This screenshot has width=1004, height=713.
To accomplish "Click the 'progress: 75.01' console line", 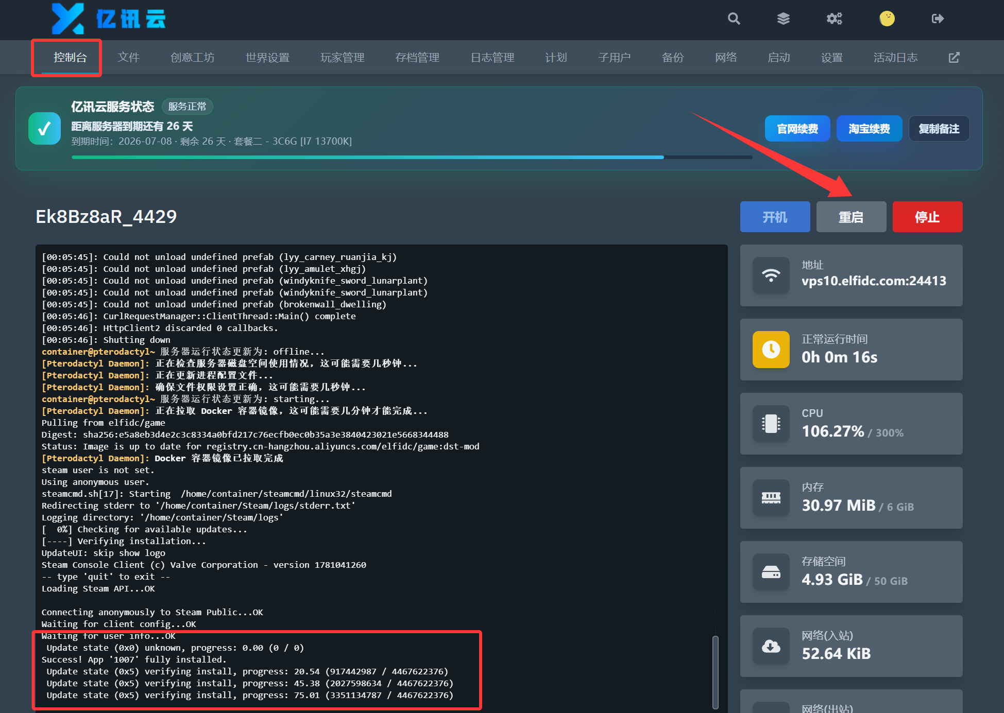I will (x=250, y=695).
